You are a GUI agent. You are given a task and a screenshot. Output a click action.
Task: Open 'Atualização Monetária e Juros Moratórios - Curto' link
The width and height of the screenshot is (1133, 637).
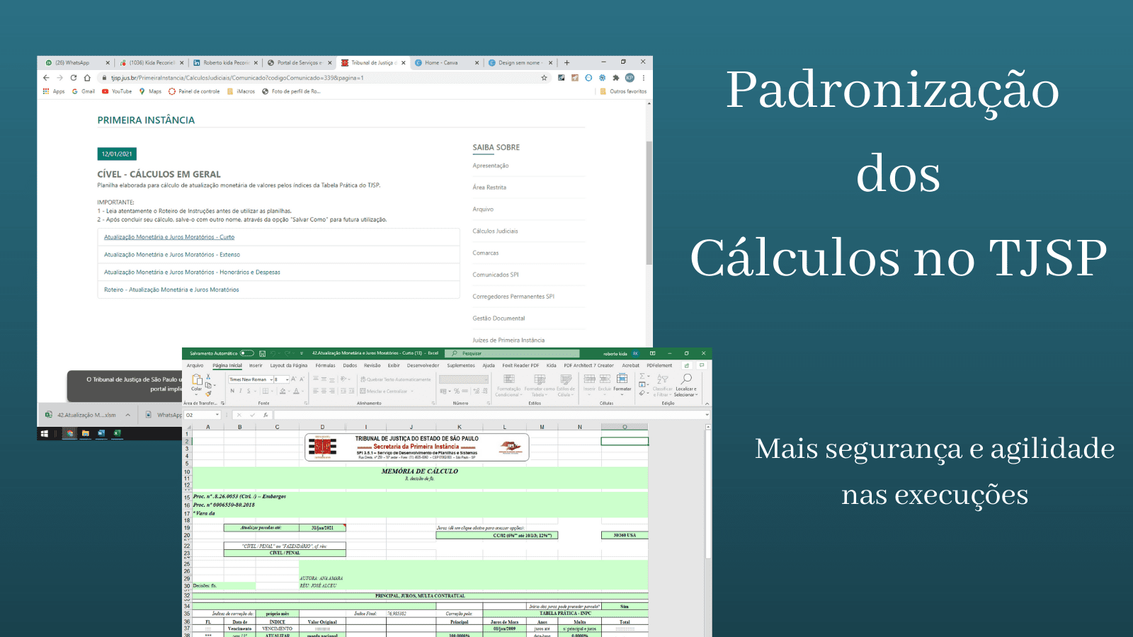(x=169, y=237)
